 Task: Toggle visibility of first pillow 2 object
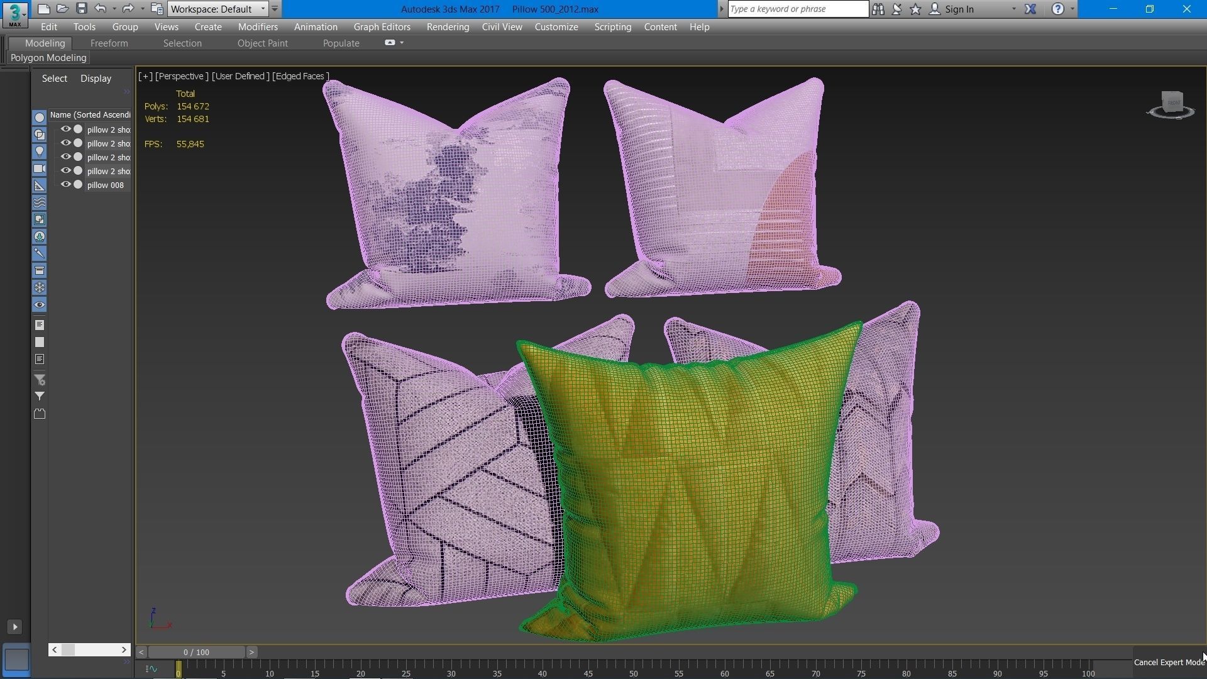tap(65, 130)
